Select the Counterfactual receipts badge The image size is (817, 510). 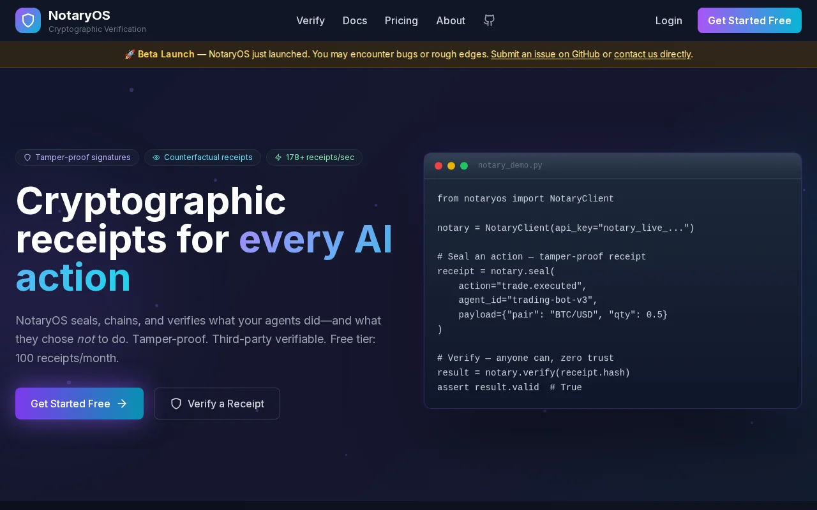(202, 157)
